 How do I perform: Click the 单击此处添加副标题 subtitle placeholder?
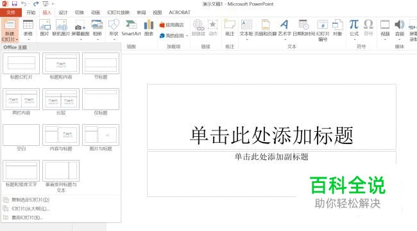pyautogui.click(x=271, y=174)
